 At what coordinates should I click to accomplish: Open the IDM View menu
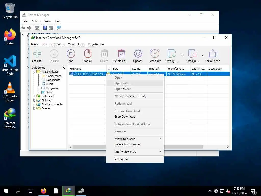click(x=71, y=44)
